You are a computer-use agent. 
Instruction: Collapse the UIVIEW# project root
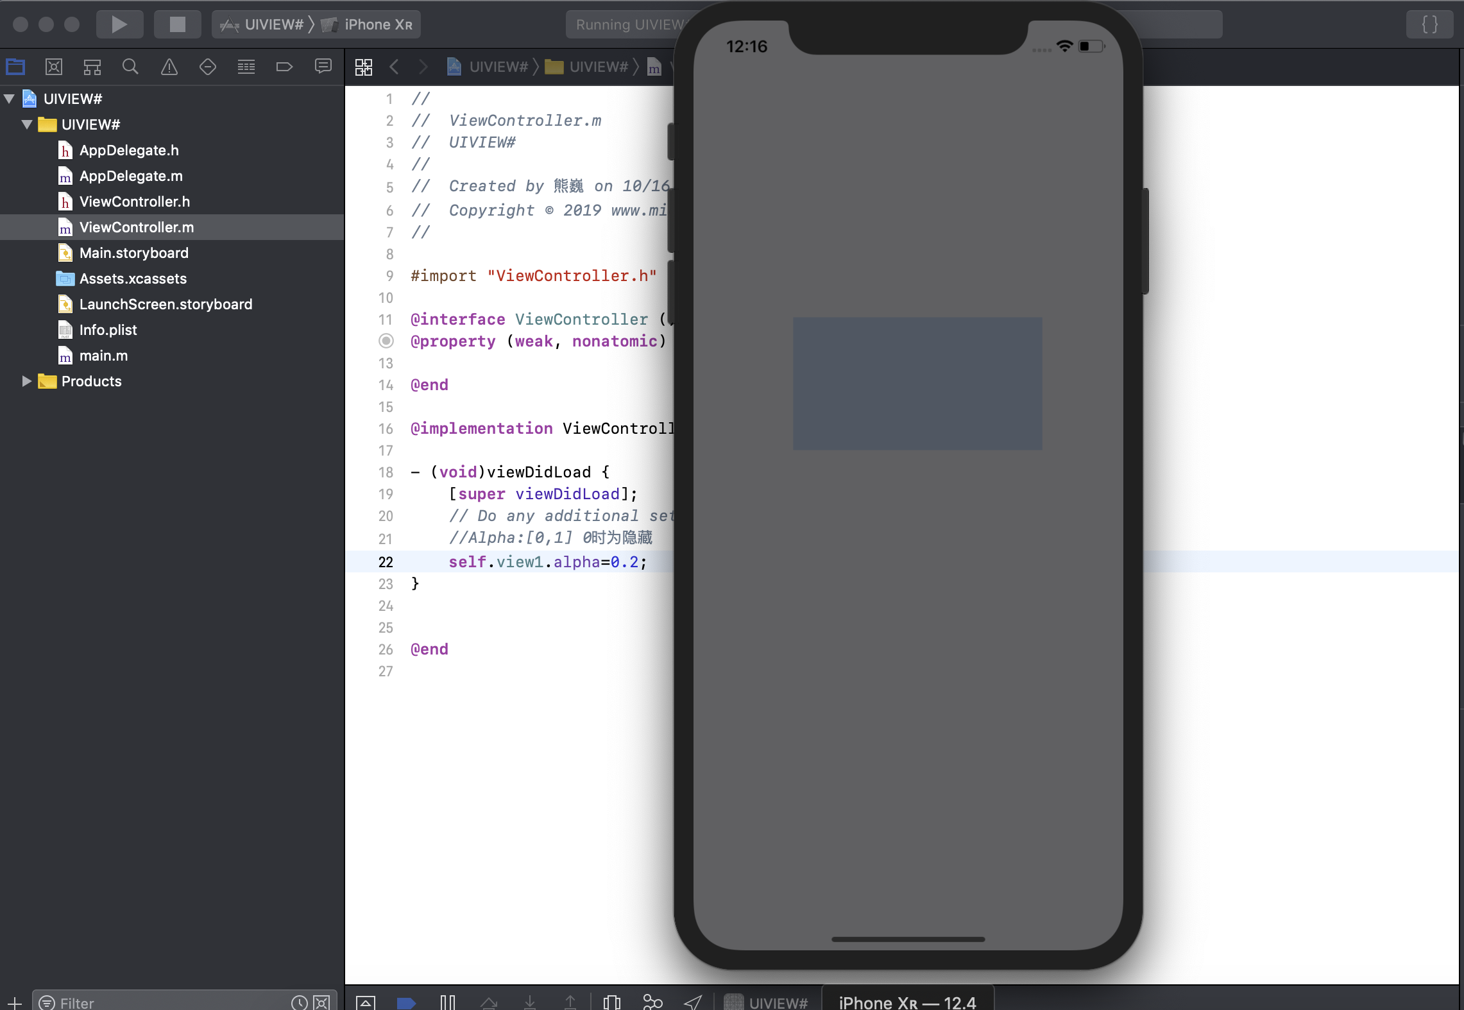(10, 99)
